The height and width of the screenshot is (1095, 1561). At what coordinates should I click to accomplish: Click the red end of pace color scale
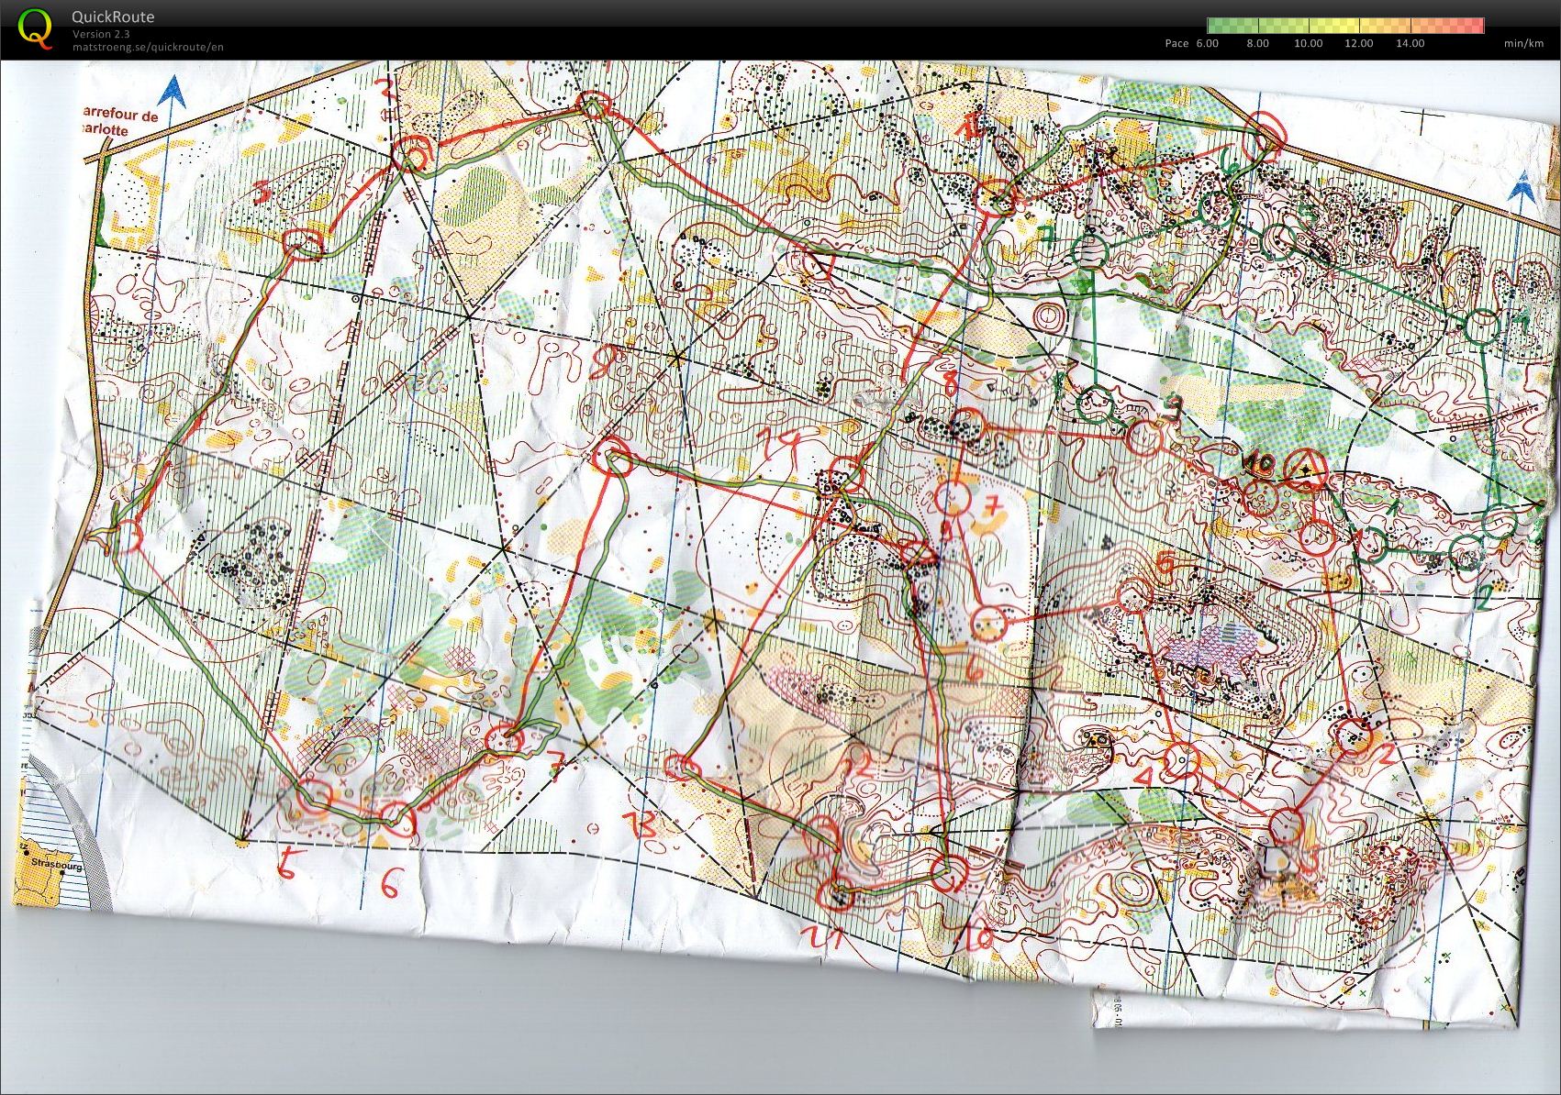pyautogui.click(x=1475, y=26)
